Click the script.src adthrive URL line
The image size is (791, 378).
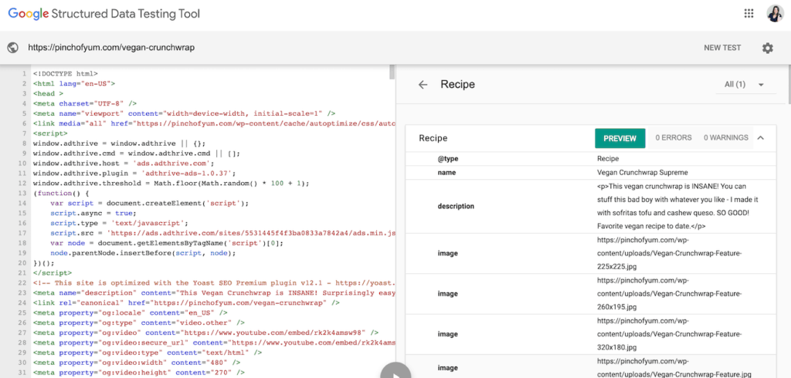(x=222, y=233)
